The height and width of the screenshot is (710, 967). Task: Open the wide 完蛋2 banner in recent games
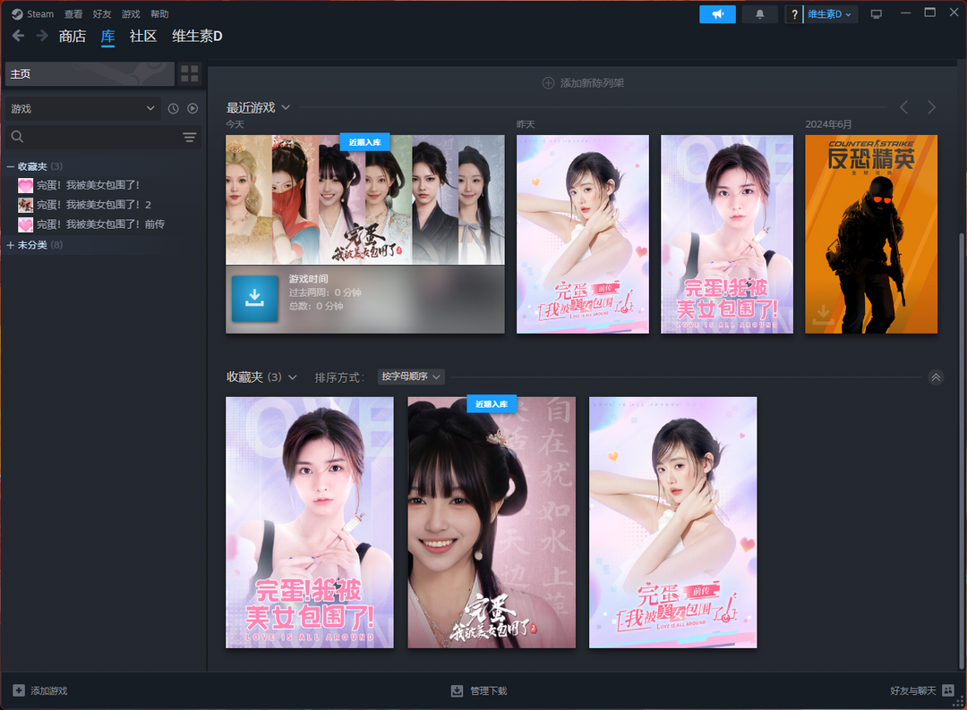(x=365, y=200)
